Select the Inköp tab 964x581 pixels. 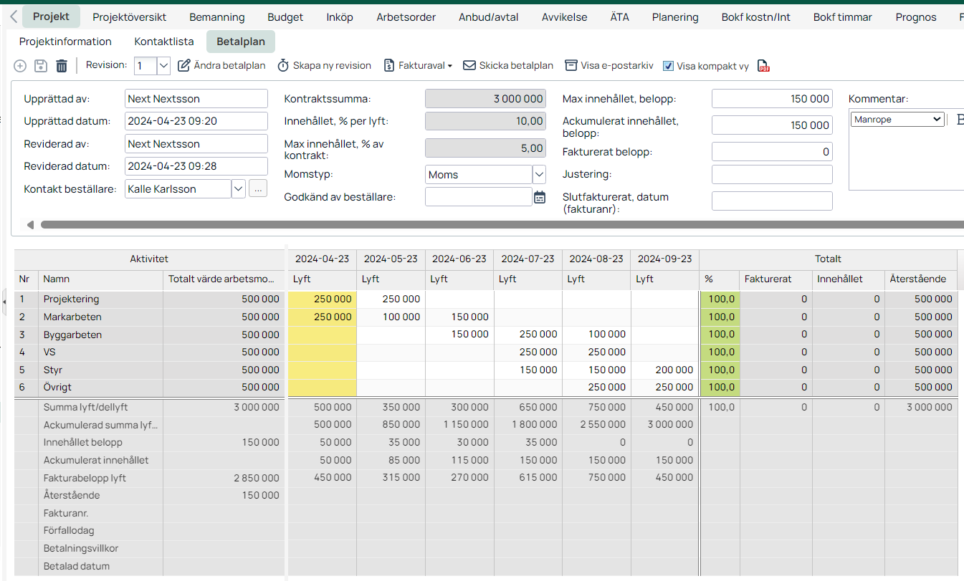point(340,17)
